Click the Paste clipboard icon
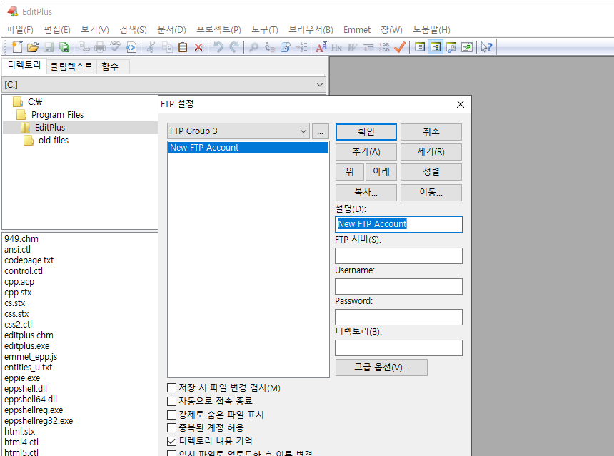614x456 pixels. coord(183,47)
